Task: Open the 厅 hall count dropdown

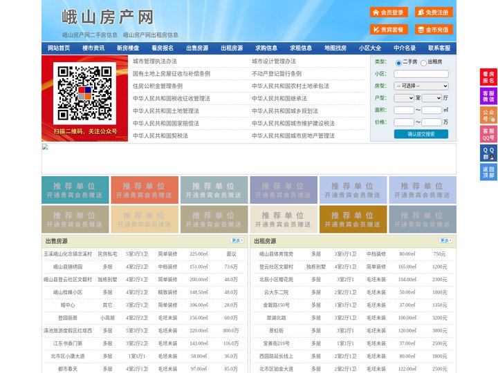Action: coord(432,98)
